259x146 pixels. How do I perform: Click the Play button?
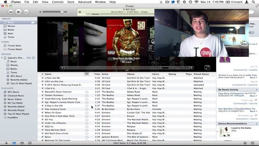(x=18, y=12)
